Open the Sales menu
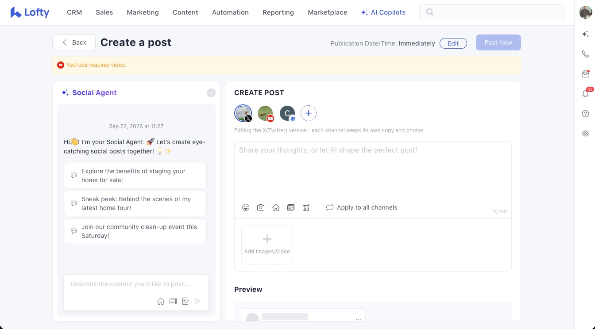The height and width of the screenshot is (329, 595). pos(104,12)
